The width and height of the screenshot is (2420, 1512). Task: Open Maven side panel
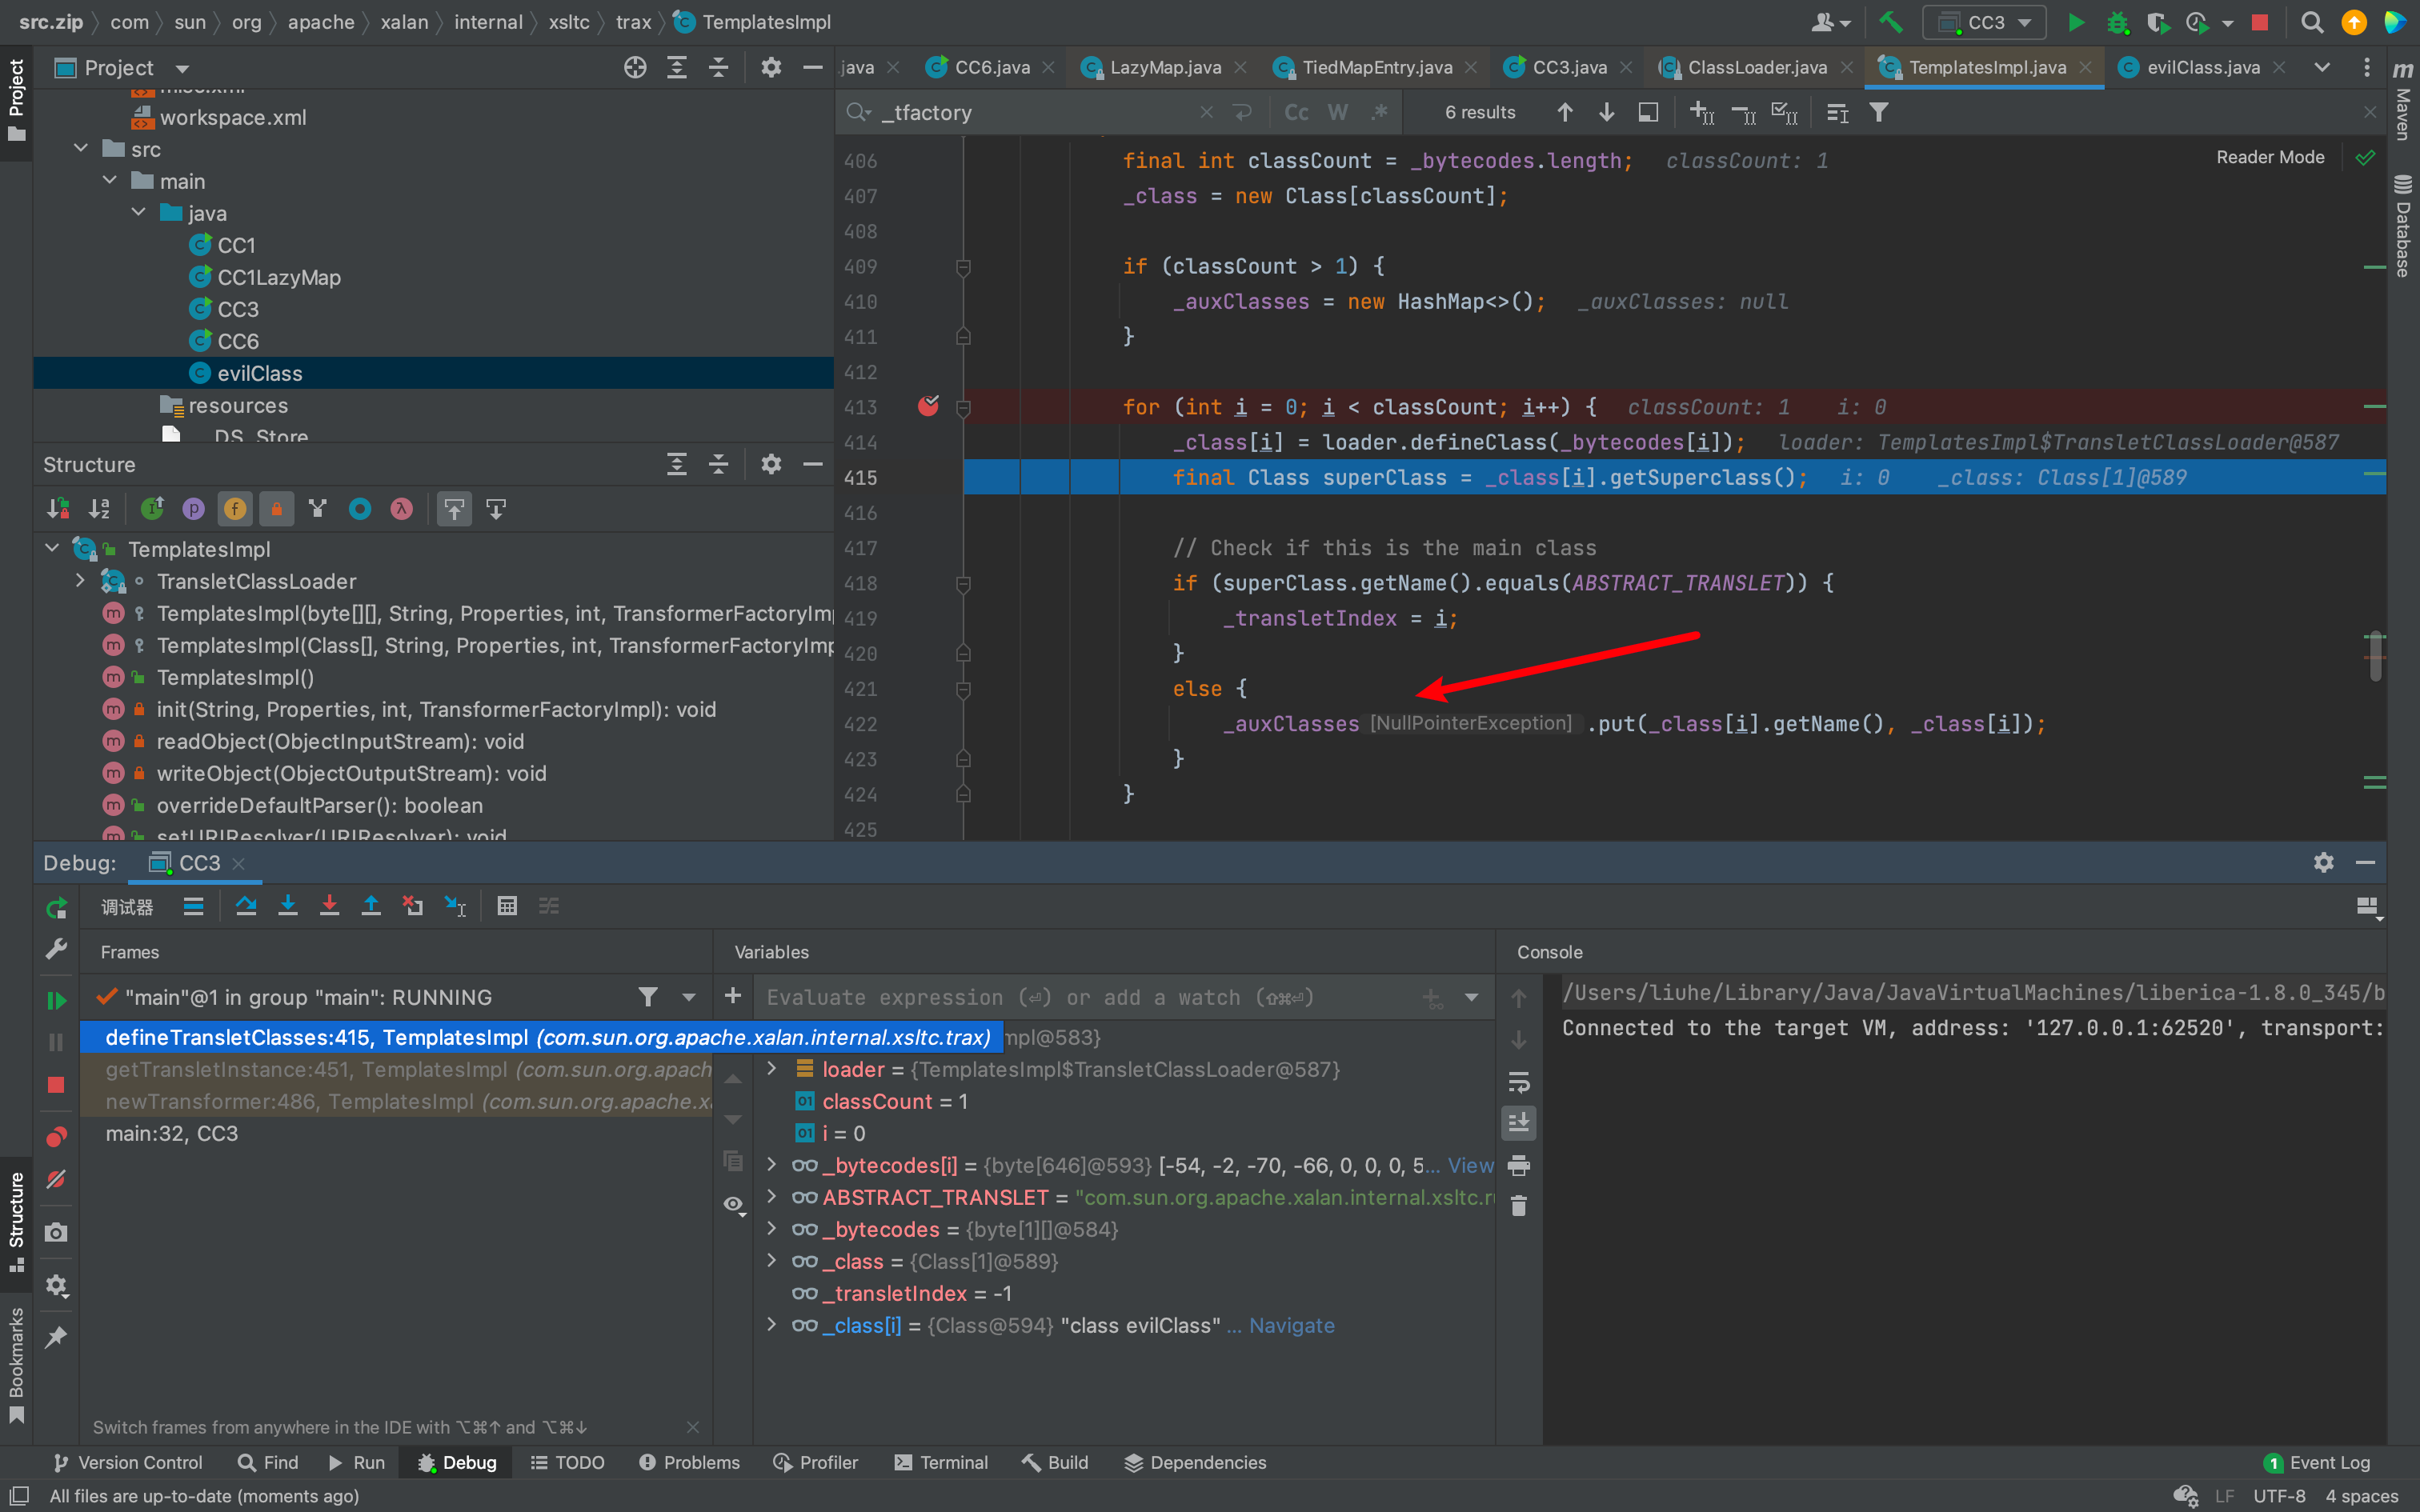[2403, 100]
